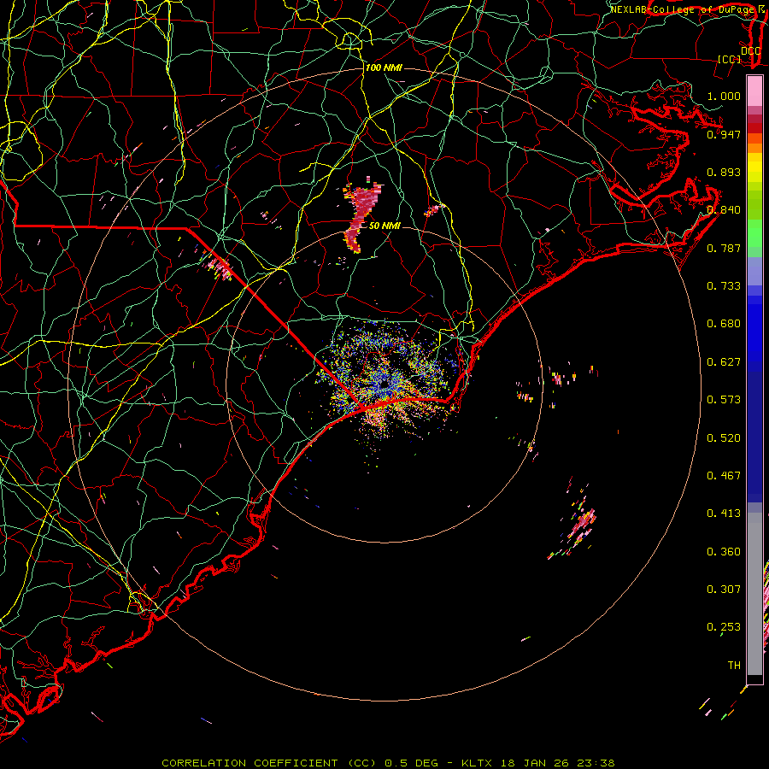Click the 0.307 color scale value
Viewport: 769px width, 769px height.
724,589
